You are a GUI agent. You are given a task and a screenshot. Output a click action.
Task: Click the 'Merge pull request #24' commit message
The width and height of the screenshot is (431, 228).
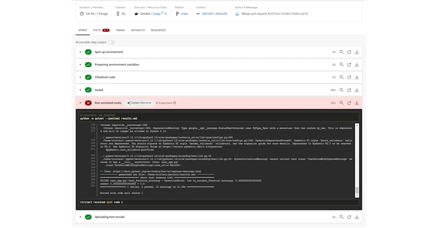[275, 13]
